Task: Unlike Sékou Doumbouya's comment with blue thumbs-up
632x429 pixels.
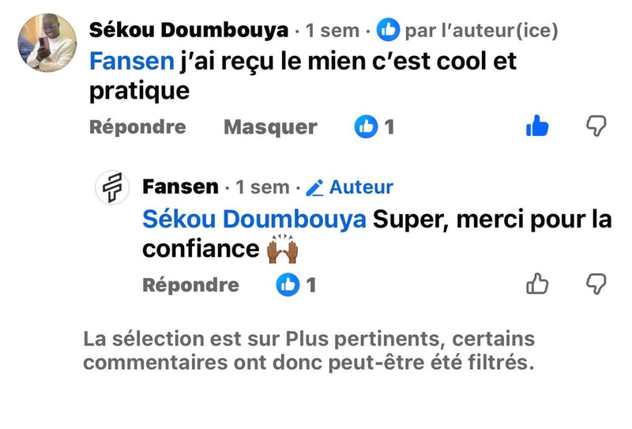Action: [537, 126]
